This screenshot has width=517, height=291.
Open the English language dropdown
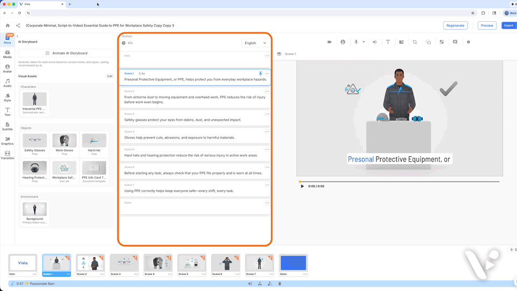255,43
